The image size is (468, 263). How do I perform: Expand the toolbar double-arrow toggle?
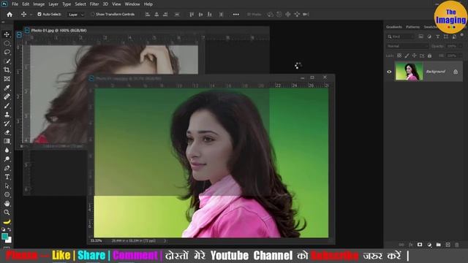(x=3, y=22)
